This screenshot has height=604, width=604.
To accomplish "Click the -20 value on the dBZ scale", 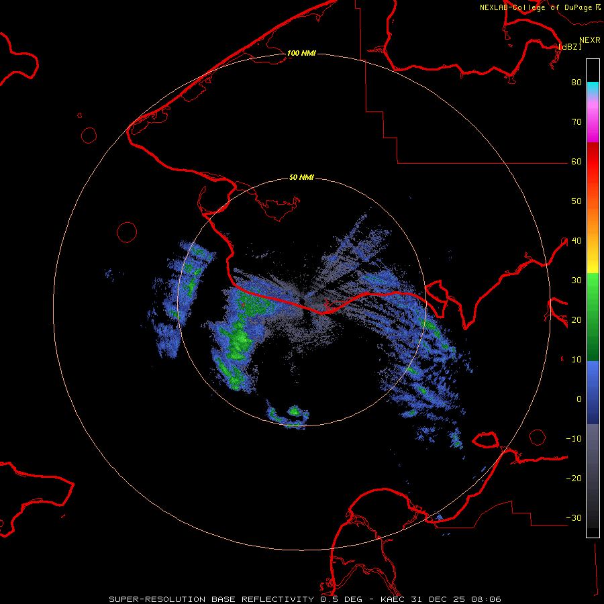I will coord(574,479).
